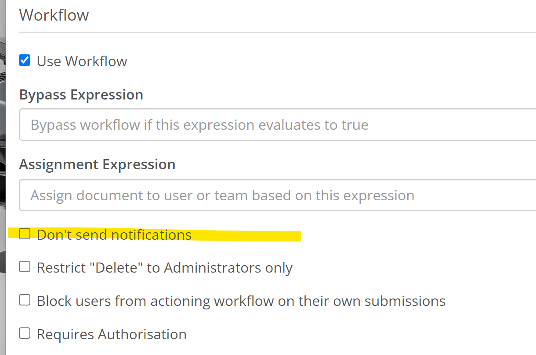This screenshot has height=355, width=536.
Task: Click the divider line beneath Workflow heading
Action: tap(277, 33)
